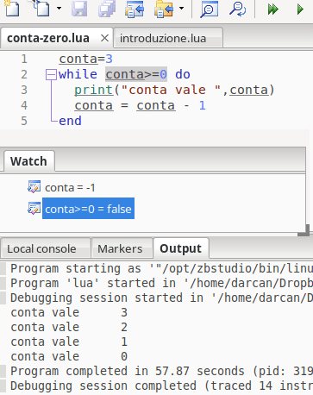The image size is (313, 395).
Task: Run the program with green play icon
Action: [300, 9]
